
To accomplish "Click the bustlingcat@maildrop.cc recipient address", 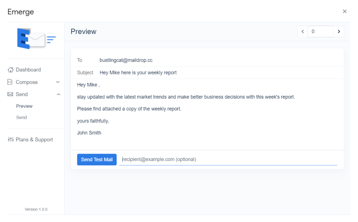I will click(x=126, y=60).
